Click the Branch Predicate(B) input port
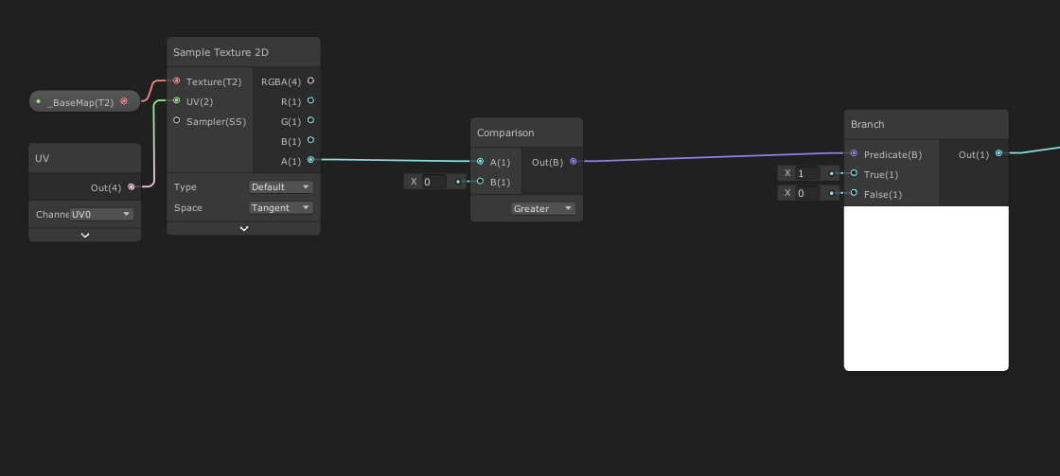 (854, 153)
